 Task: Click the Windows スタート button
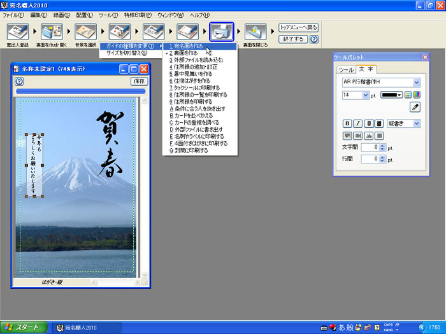(x=24, y=327)
